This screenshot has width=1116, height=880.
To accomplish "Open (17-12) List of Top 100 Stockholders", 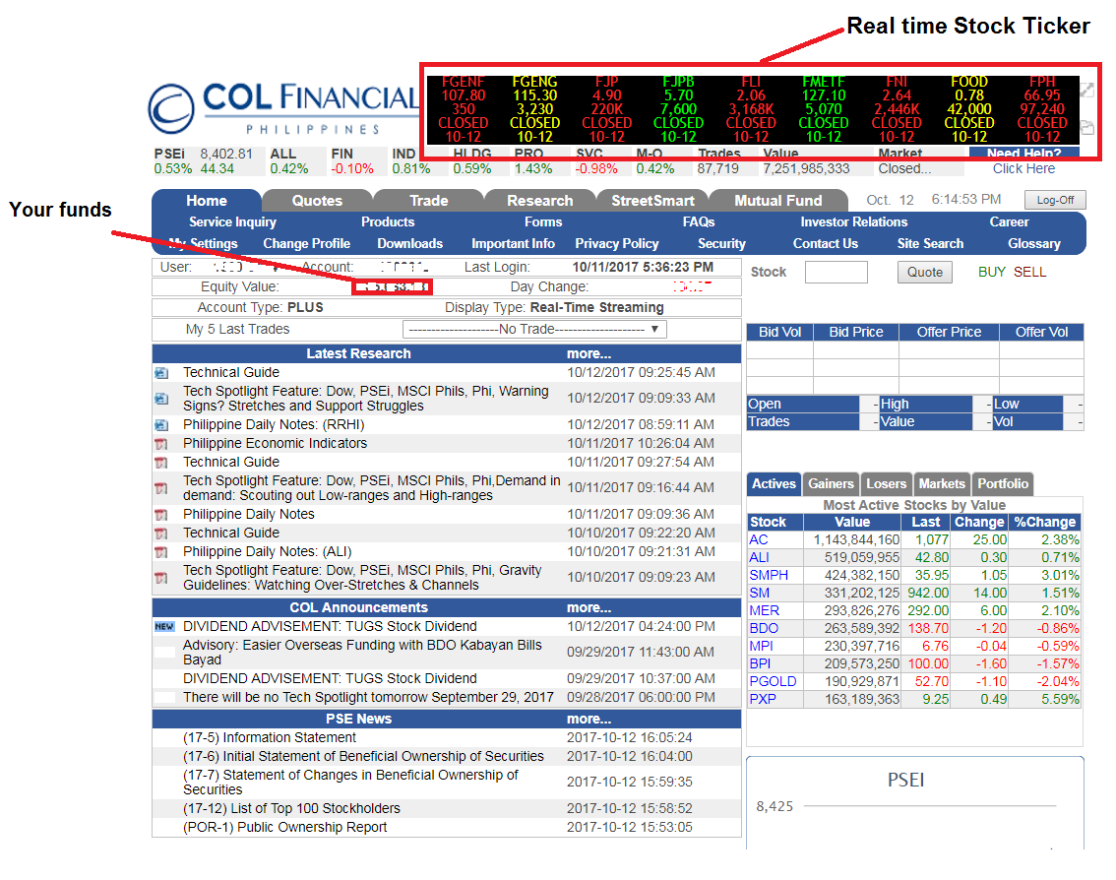I will click(291, 809).
